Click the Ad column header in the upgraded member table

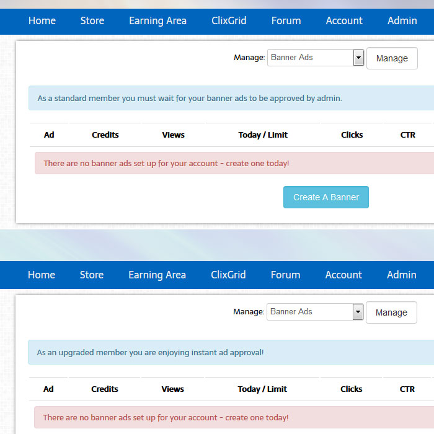point(48,389)
